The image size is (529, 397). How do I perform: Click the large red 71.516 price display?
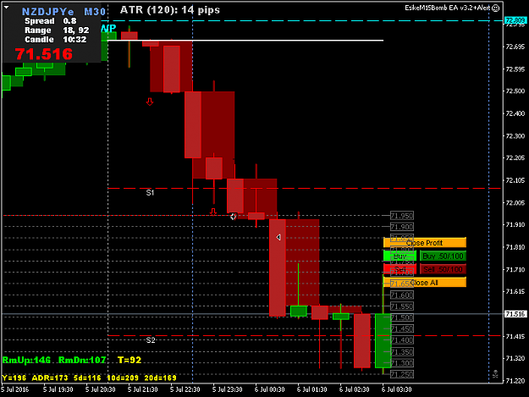(x=43, y=54)
